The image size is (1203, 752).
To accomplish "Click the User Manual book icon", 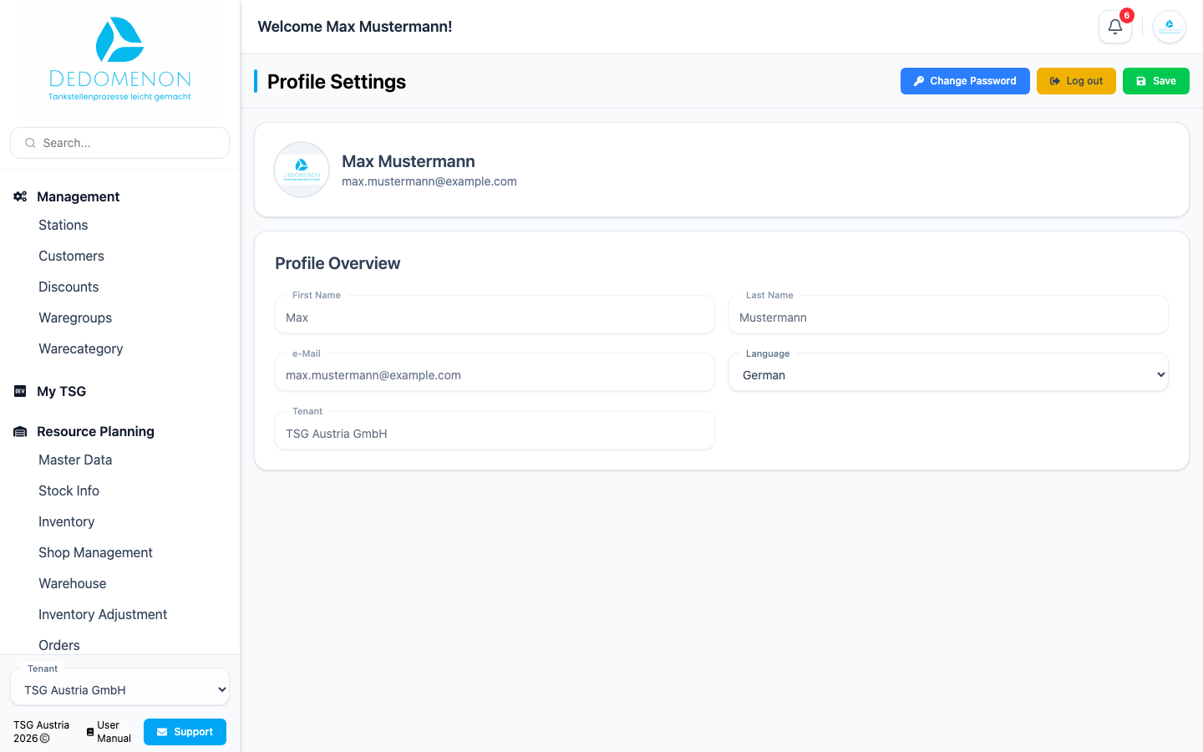I will [x=90, y=732].
